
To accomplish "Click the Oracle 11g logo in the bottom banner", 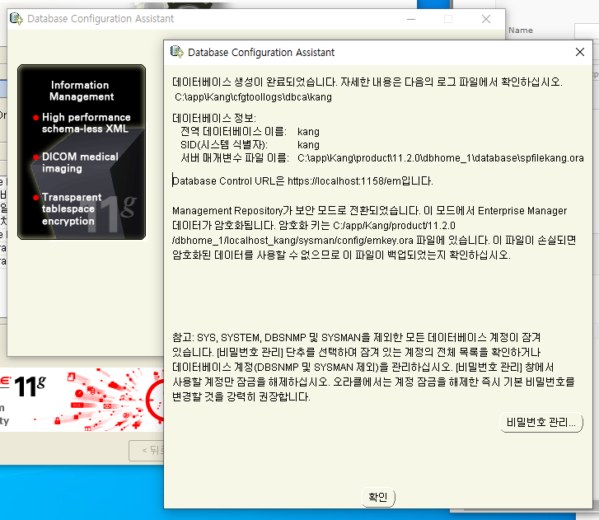I will pyautogui.click(x=23, y=386).
